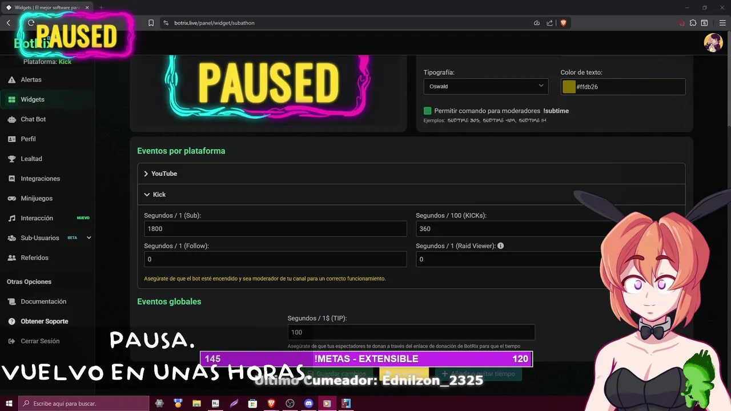Click the user avatar in the header
The width and height of the screenshot is (731, 411).
click(x=713, y=43)
